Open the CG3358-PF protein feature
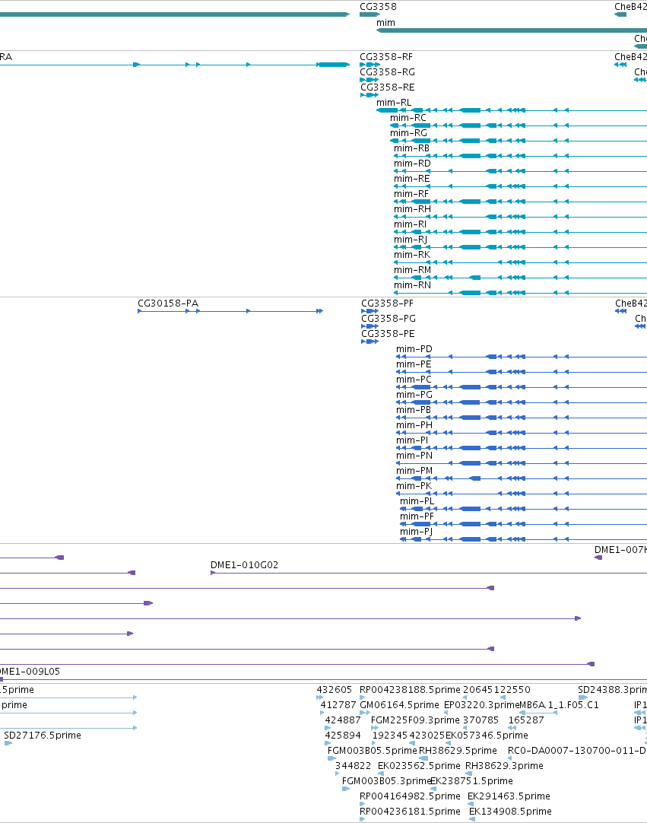The height and width of the screenshot is (823, 647). (x=387, y=303)
